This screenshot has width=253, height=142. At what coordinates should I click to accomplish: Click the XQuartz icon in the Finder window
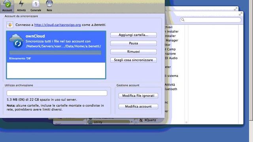[x=141, y=120]
